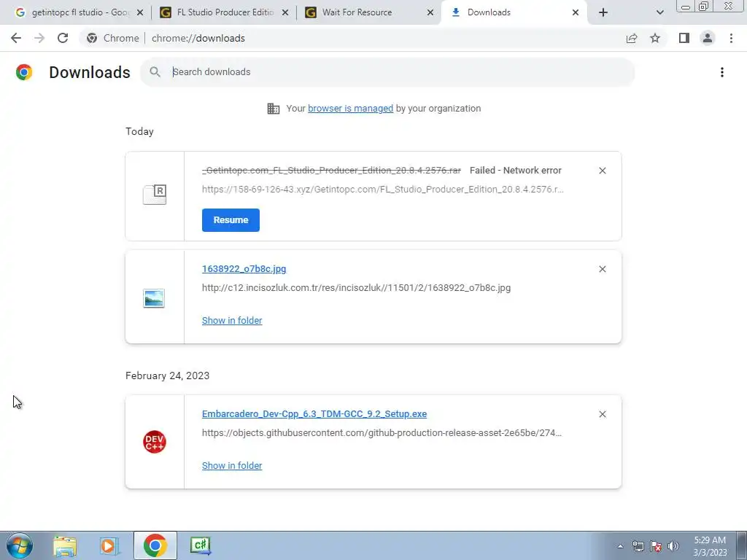Close the getintopc fl studio Google tab

(x=140, y=12)
